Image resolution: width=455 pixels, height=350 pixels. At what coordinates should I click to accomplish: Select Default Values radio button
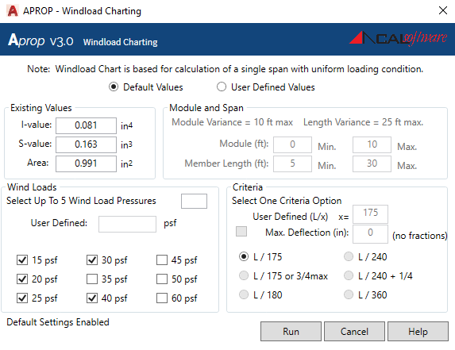tap(114, 87)
